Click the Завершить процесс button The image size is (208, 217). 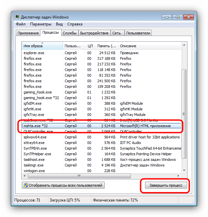(x=166, y=185)
